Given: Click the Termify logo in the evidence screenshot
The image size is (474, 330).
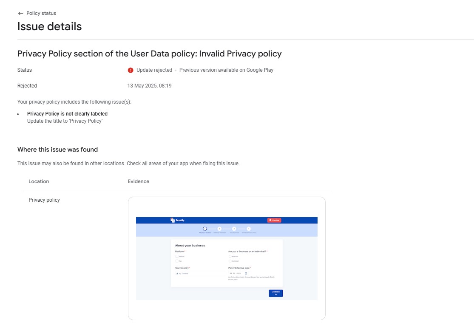Looking at the screenshot, I should click(177, 220).
